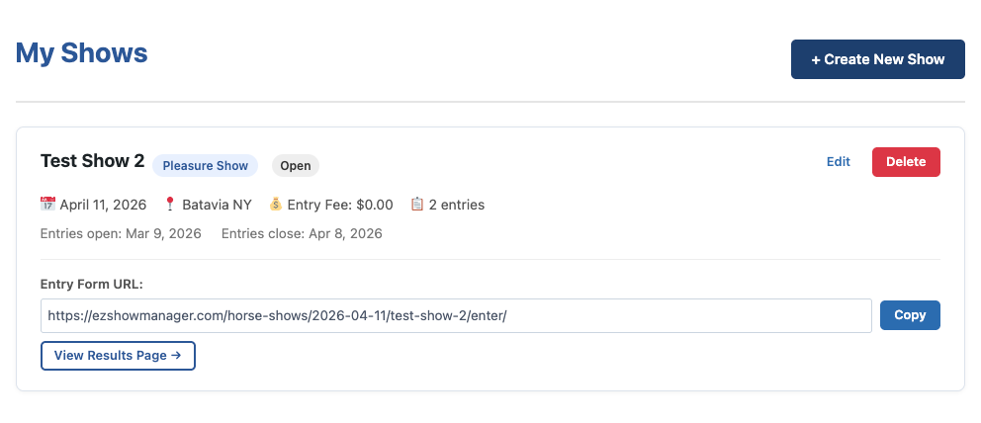Click the clipboard entries icon

click(x=417, y=205)
